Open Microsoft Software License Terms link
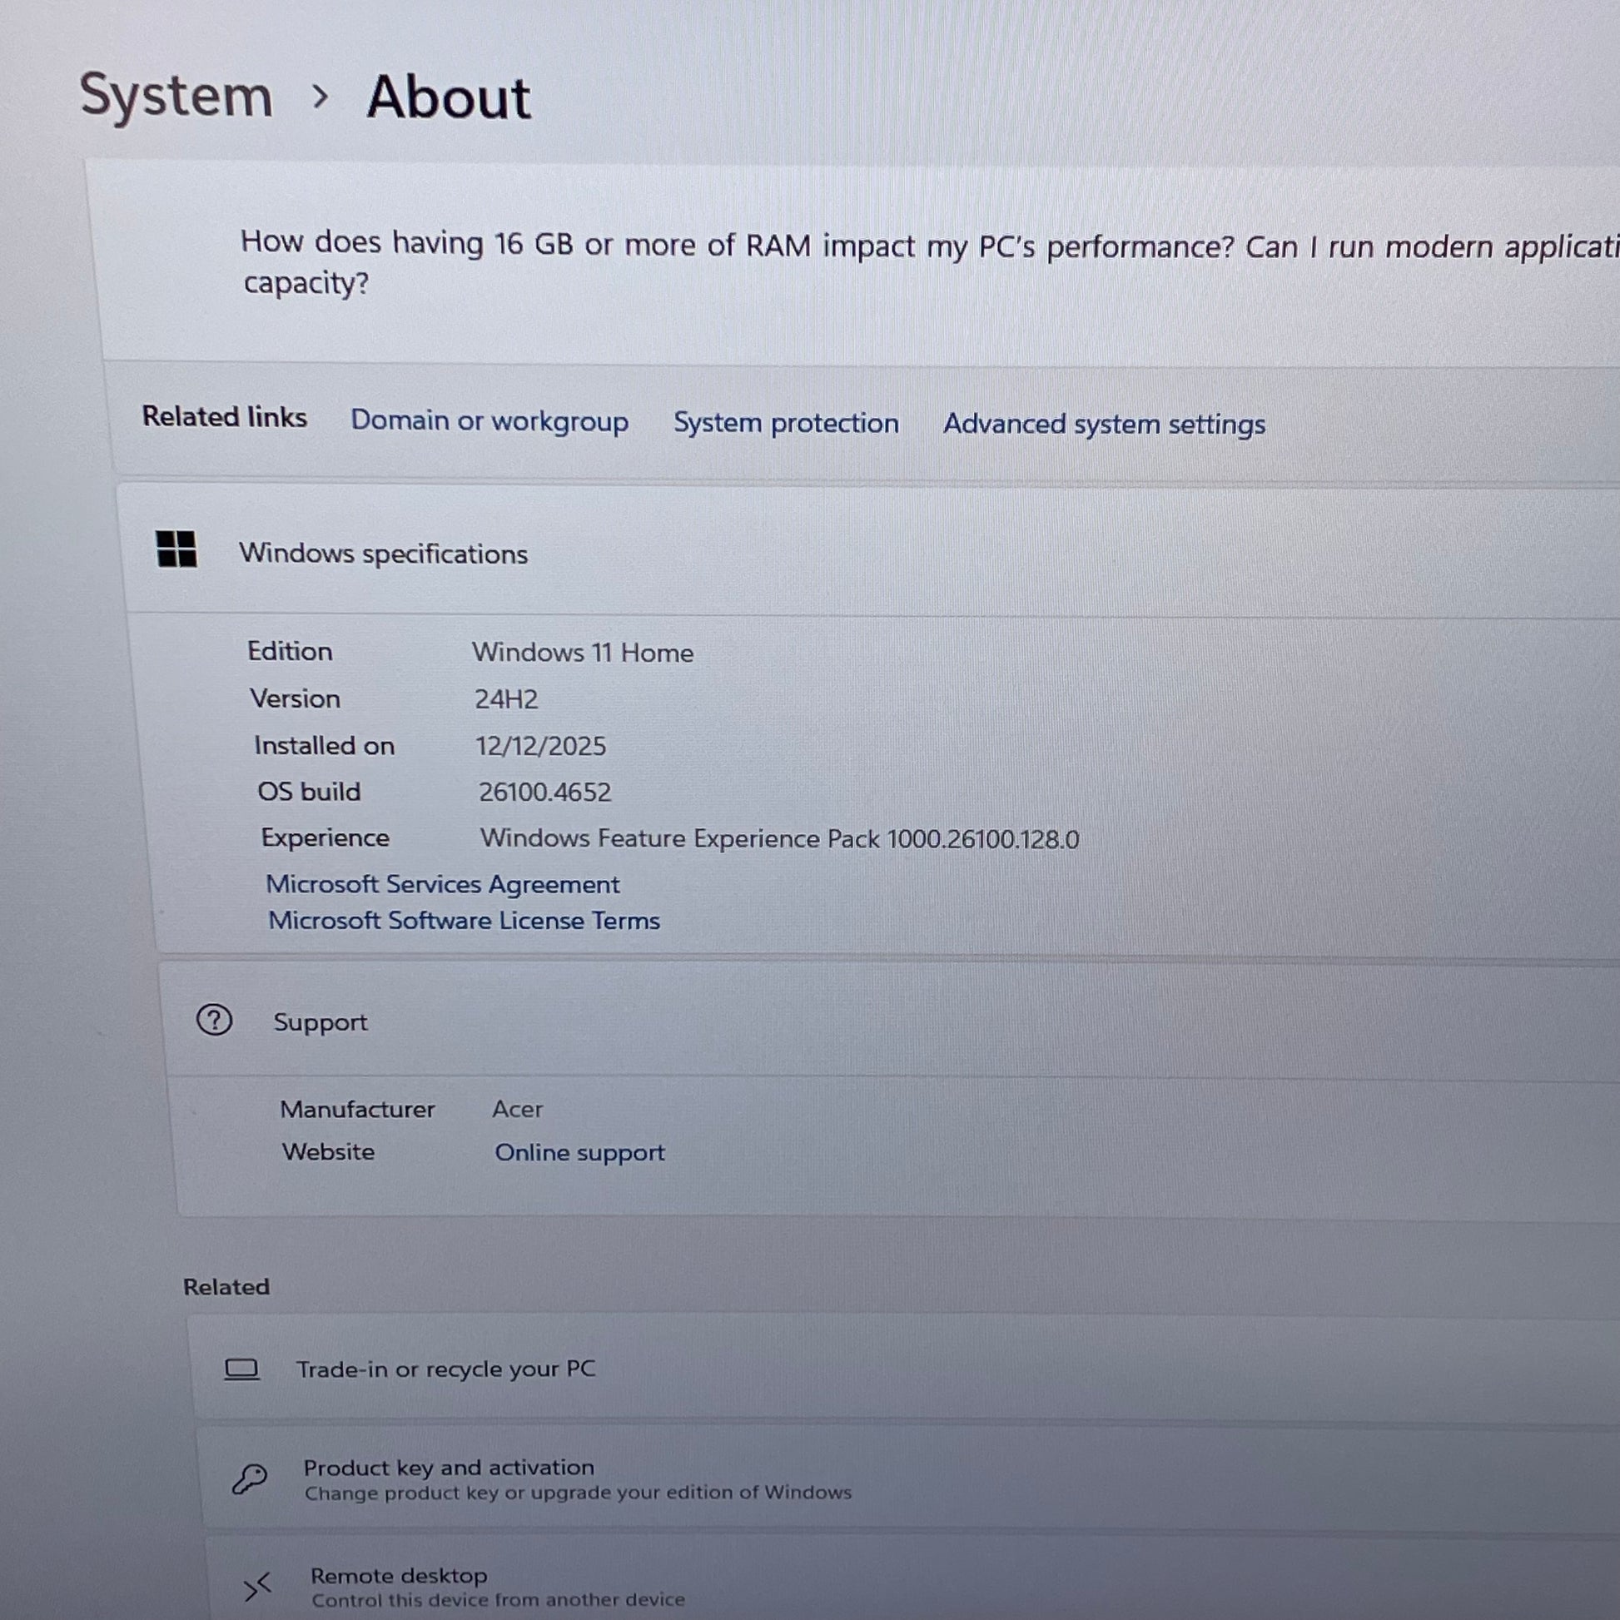The width and height of the screenshot is (1620, 1620). (464, 921)
